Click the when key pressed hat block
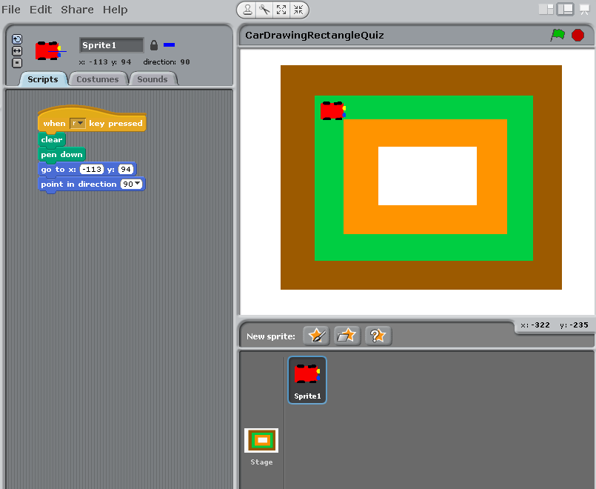Image resolution: width=596 pixels, height=489 pixels. click(92, 119)
